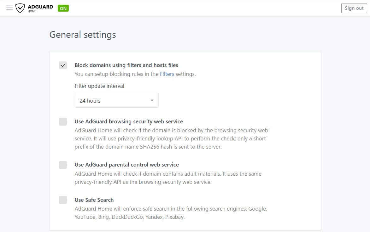Click the Block domains using filters label

click(x=126, y=65)
